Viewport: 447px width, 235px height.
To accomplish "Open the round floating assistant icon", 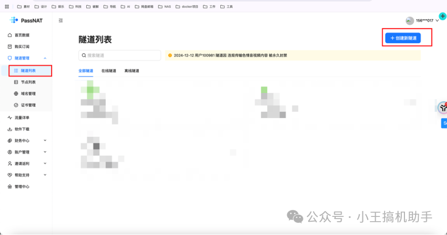I will coord(442,107).
